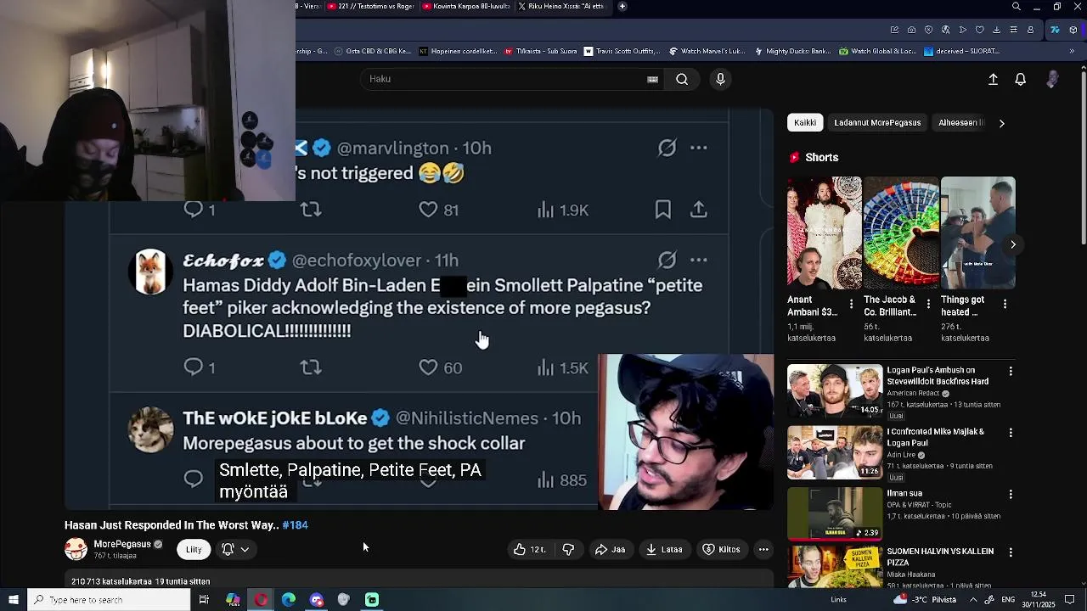1087x611 pixels.
Task: Show next filter chips with arrow
Action: (1001, 123)
